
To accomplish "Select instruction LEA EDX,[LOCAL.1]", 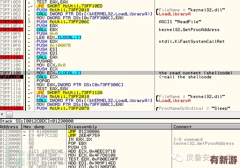I will (59, 38).
